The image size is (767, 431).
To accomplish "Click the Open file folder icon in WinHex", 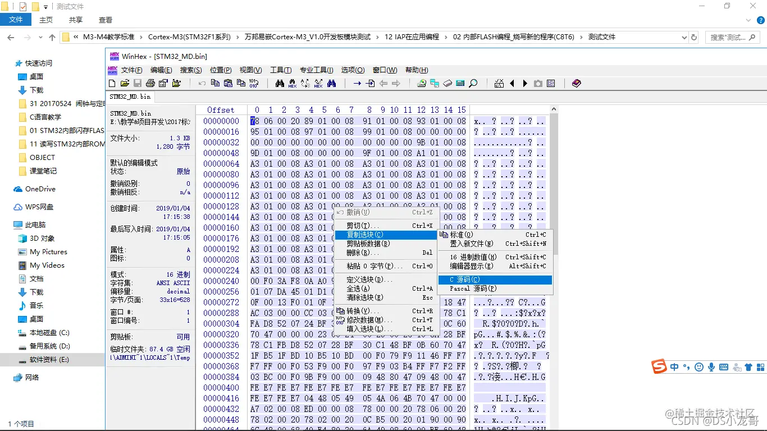I will pos(124,83).
